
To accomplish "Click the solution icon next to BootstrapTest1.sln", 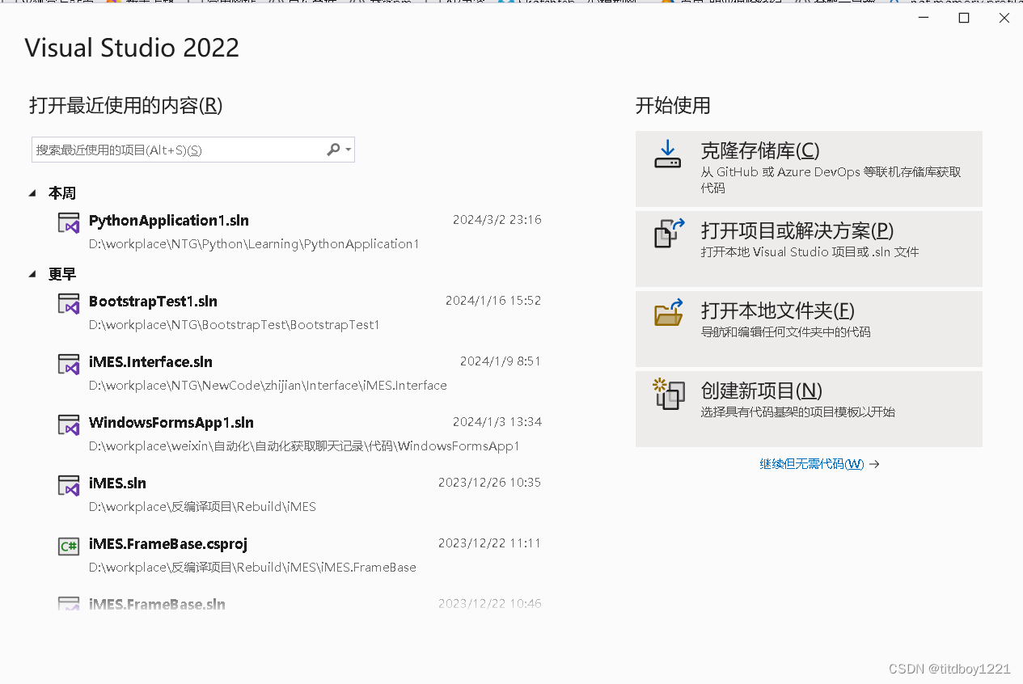I will coord(69,303).
